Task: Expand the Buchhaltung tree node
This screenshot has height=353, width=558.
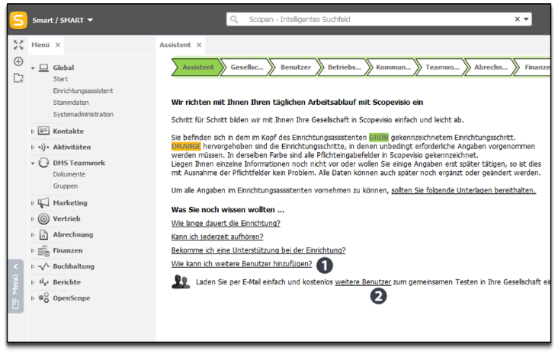Action: [x=33, y=267]
